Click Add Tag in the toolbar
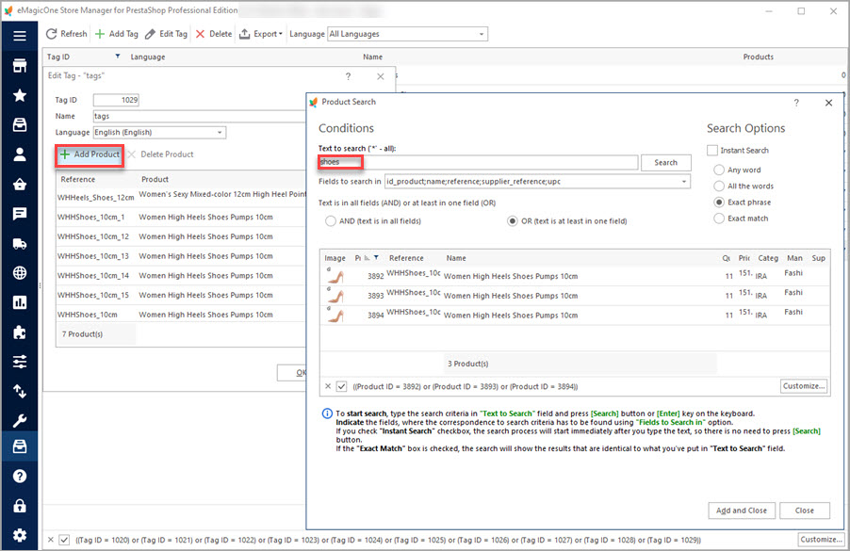850x551 pixels. 117,34
